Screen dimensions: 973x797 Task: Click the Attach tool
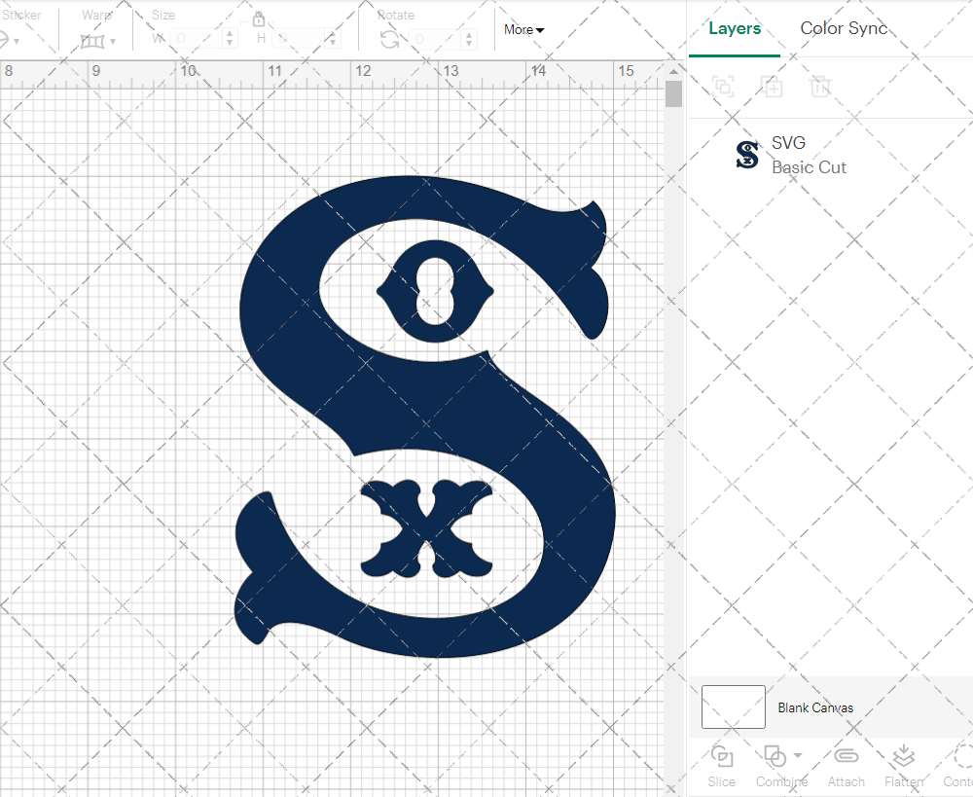tap(846, 766)
